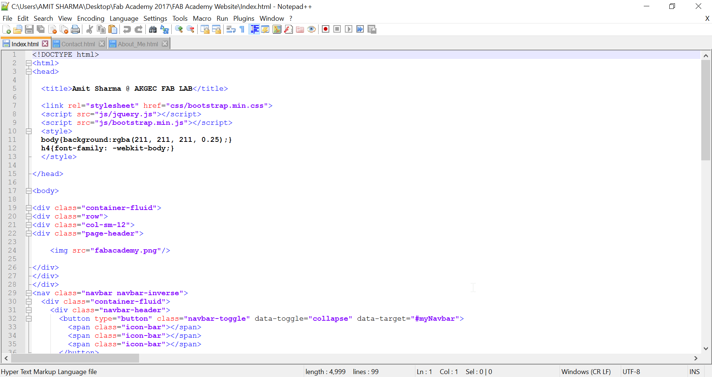Screen dimensions: 712x377
Task: Zoom out using the magnifier minus icon
Action: click(x=190, y=29)
